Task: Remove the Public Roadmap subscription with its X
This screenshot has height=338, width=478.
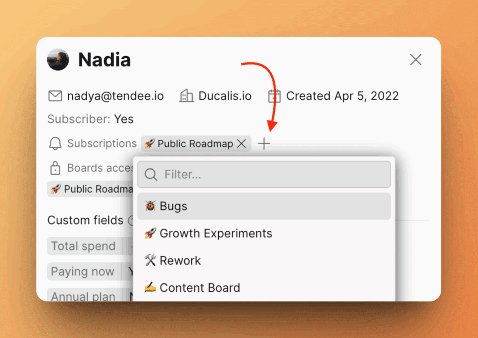Action: click(x=242, y=144)
